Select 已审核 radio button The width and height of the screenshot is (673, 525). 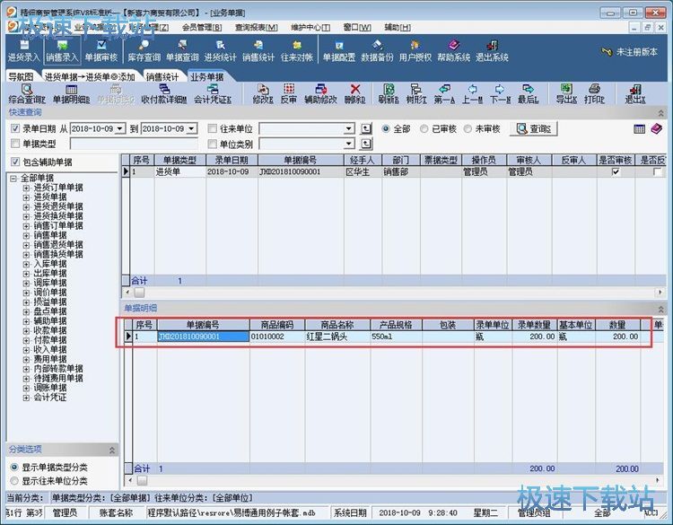tap(424, 128)
